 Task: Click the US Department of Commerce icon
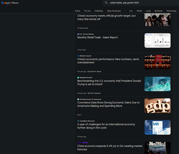pos(78,99)
